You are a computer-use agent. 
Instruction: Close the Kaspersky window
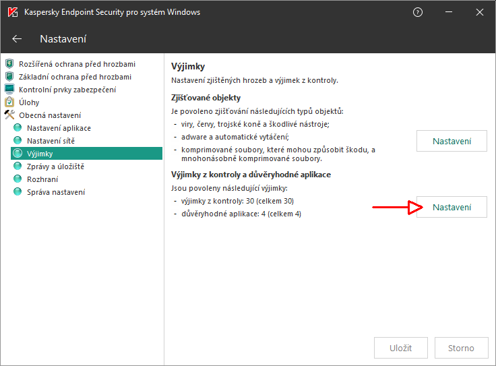480,12
